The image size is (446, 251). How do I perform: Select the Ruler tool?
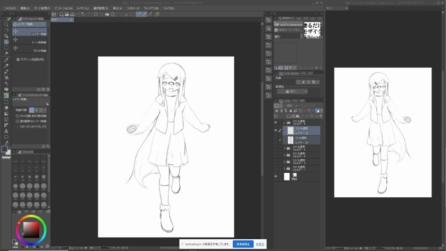(x=6, y=125)
